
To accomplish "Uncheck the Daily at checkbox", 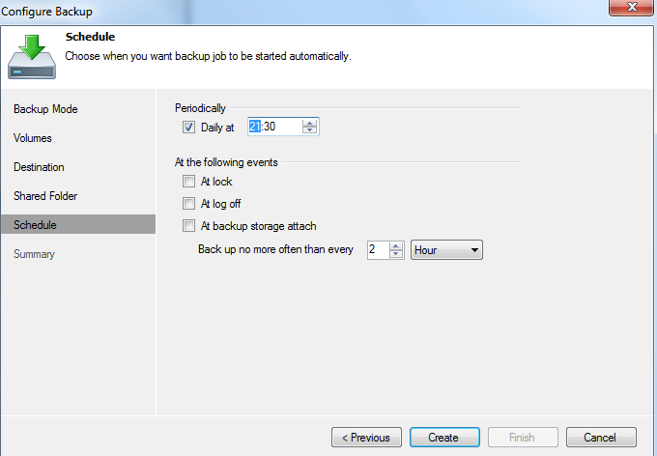I will tap(188, 127).
